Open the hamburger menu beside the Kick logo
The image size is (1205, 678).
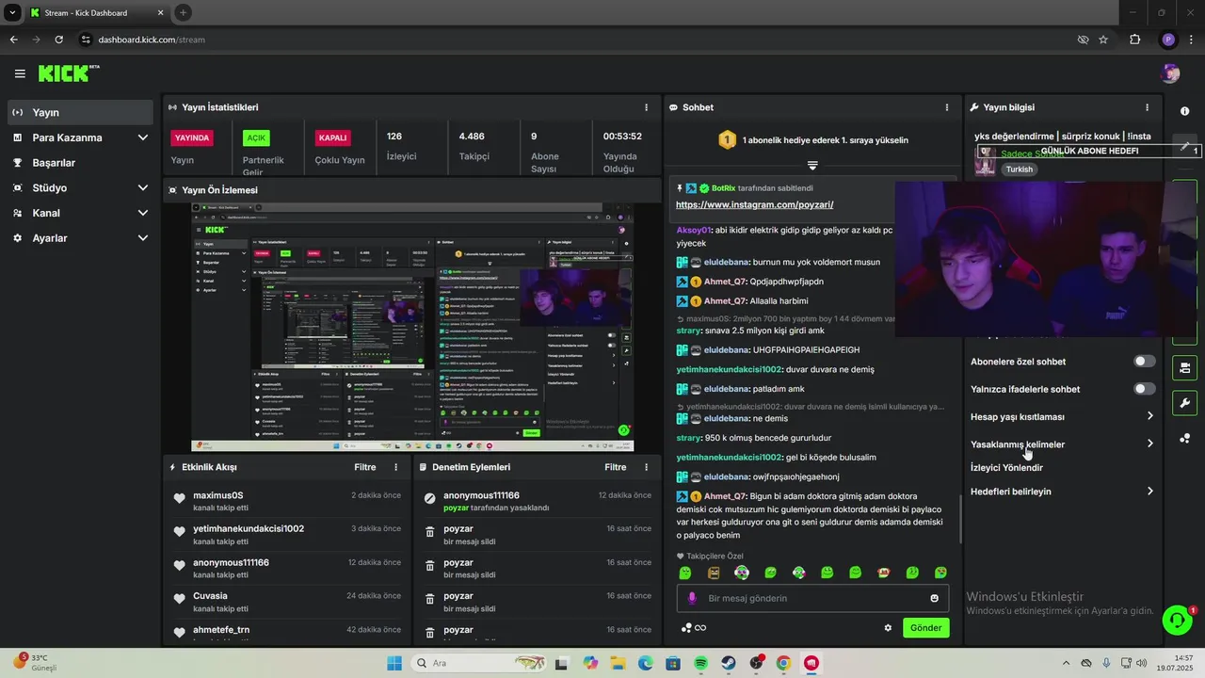pyautogui.click(x=20, y=73)
